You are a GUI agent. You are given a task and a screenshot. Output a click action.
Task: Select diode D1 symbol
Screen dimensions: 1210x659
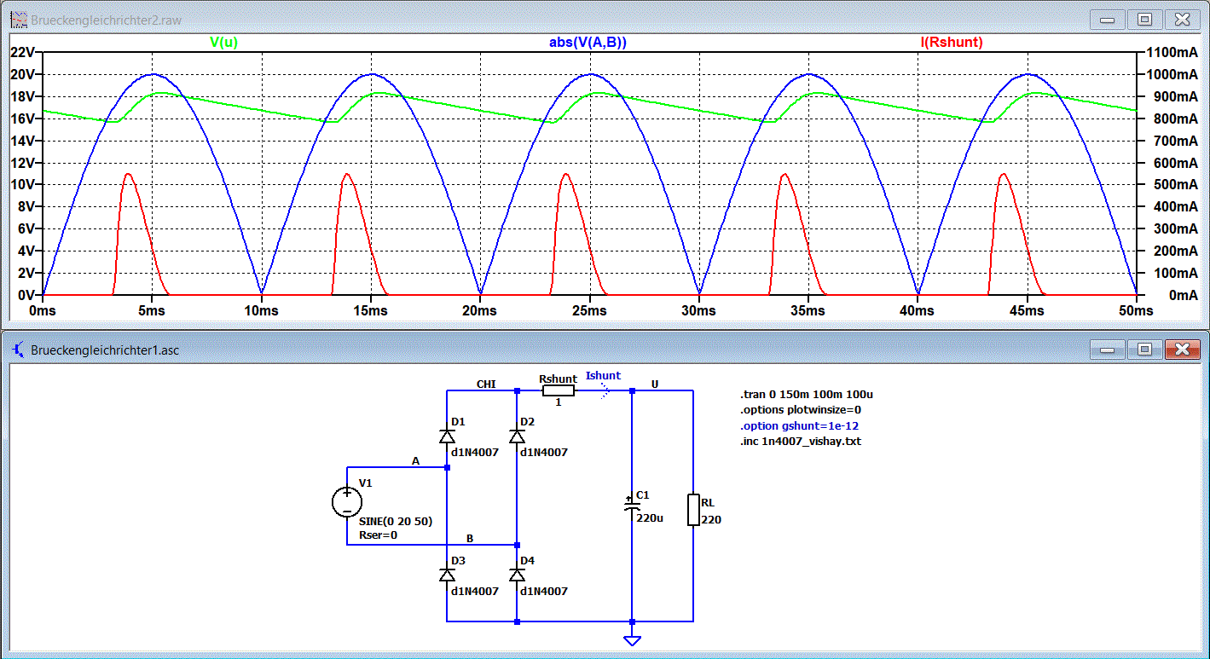447,436
